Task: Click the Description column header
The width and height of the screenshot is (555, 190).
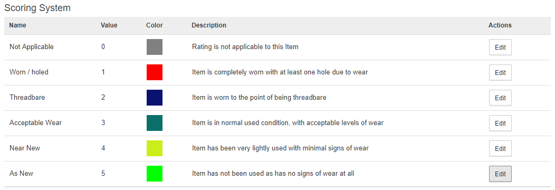Action: point(209,25)
